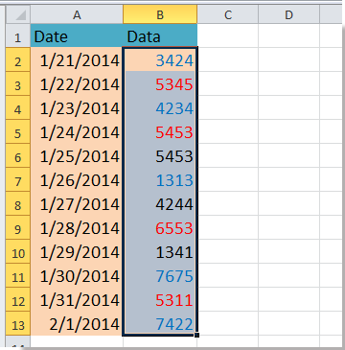
Task: Select row 11 header
Action: pos(18,275)
